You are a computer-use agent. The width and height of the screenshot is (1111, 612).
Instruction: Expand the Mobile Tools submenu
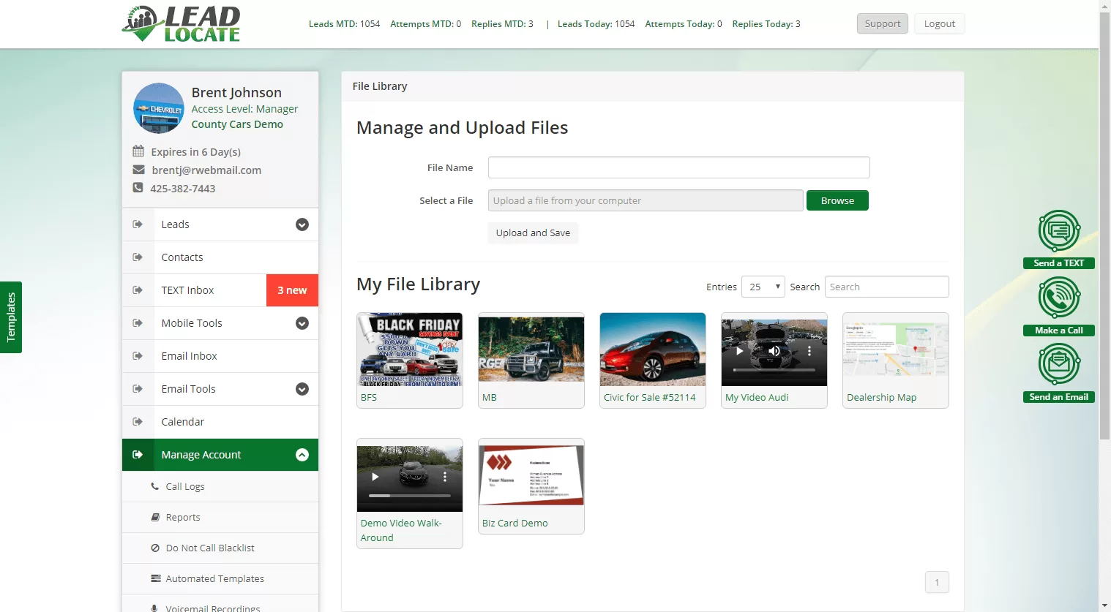pyautogui.click(x=302, y=323)
